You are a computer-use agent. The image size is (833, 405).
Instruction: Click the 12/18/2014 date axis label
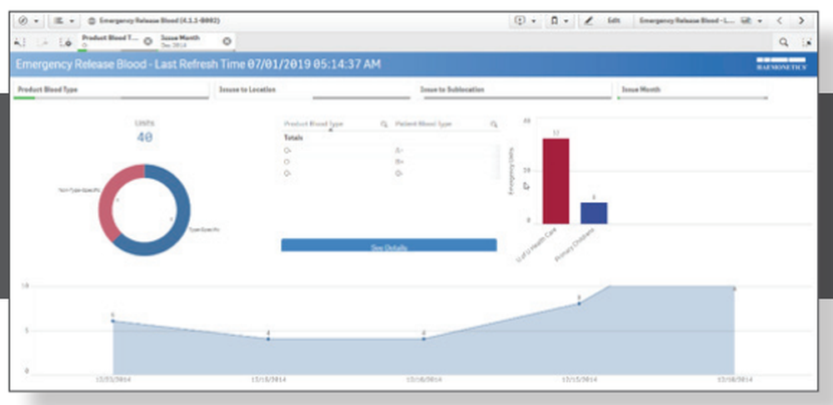735,379
